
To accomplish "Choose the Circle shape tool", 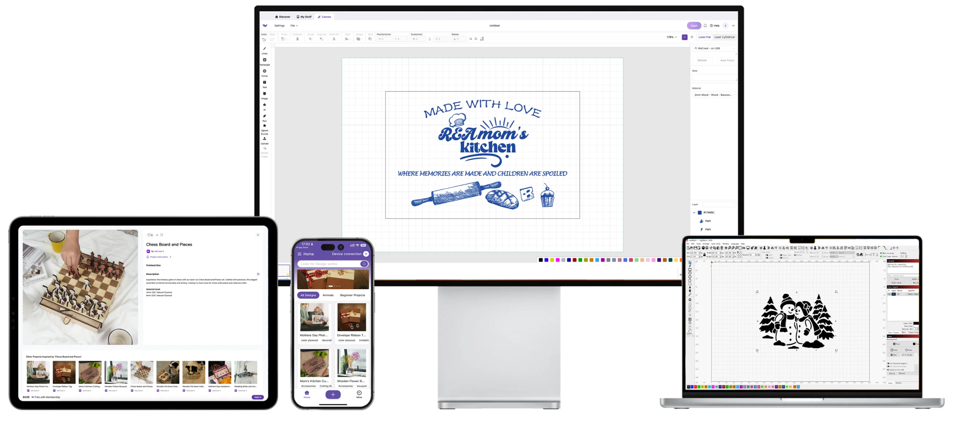I will 265,72.
